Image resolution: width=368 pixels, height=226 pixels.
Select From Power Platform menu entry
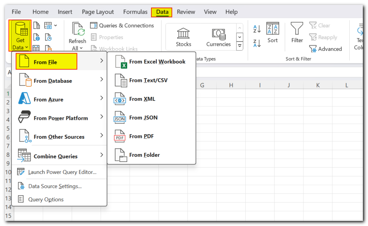pos(59,117)
